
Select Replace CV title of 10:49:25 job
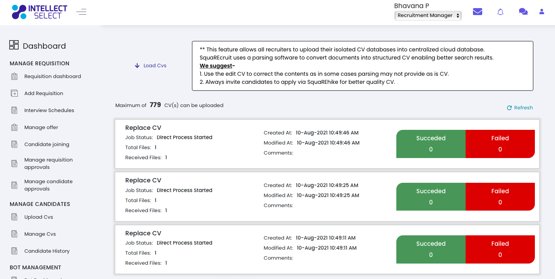point(143,180)
